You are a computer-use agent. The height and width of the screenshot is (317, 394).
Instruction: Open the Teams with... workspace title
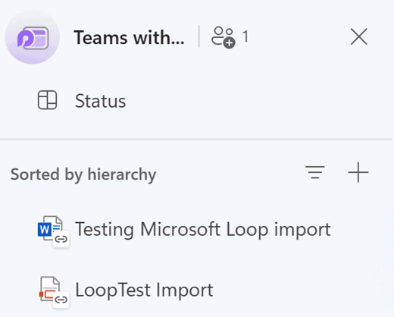[x=129, y=37]
